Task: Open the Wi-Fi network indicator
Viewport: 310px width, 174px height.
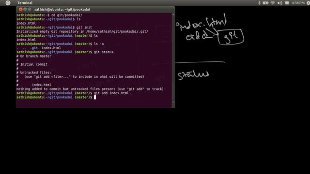Action: click(x=273, y=3)
